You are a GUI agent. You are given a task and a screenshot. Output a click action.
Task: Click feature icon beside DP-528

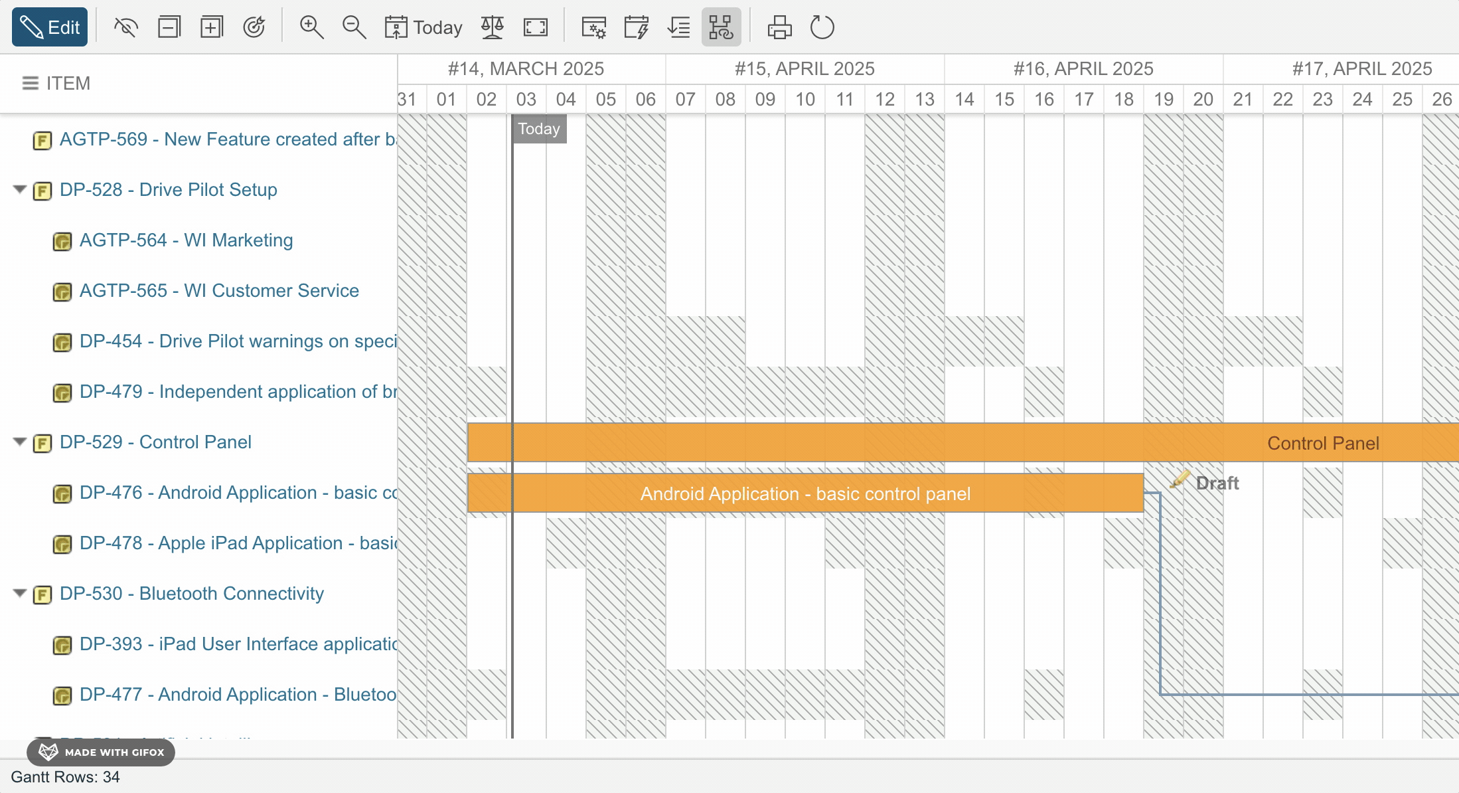pyautogui.click(x=42, y=191)
